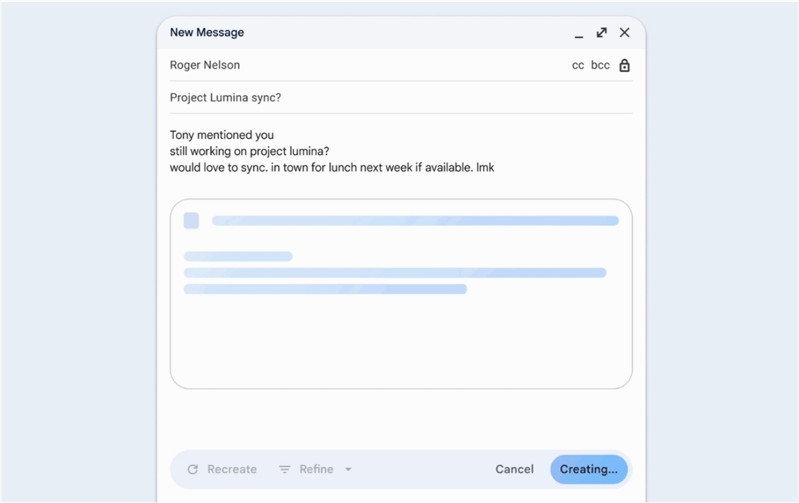Click the top loading bar in draft preview
This screenshot has width=799, height=503.
pos(415,220)
